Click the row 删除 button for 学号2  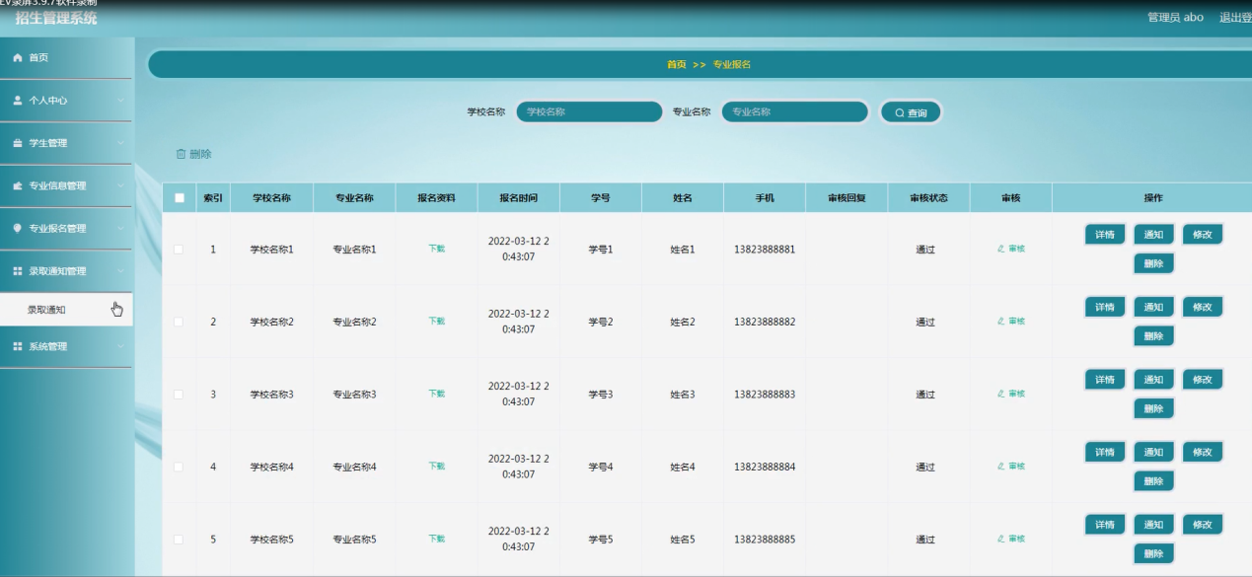pyautogui.click(x=1153, y=336)
